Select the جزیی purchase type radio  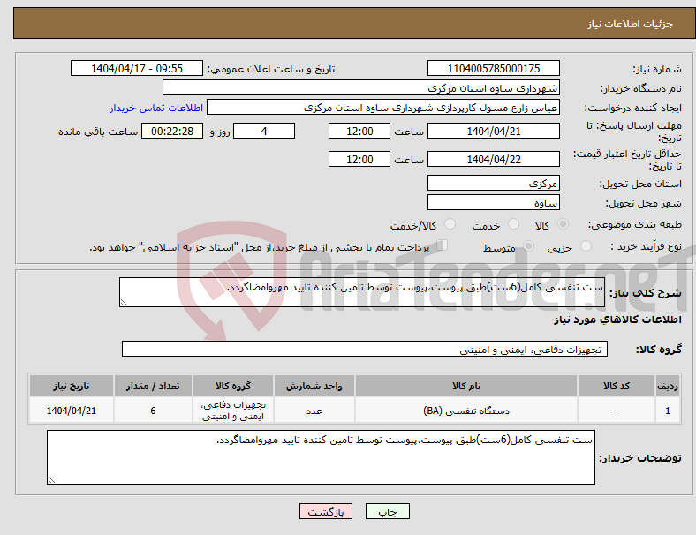(x=586, y=245)
